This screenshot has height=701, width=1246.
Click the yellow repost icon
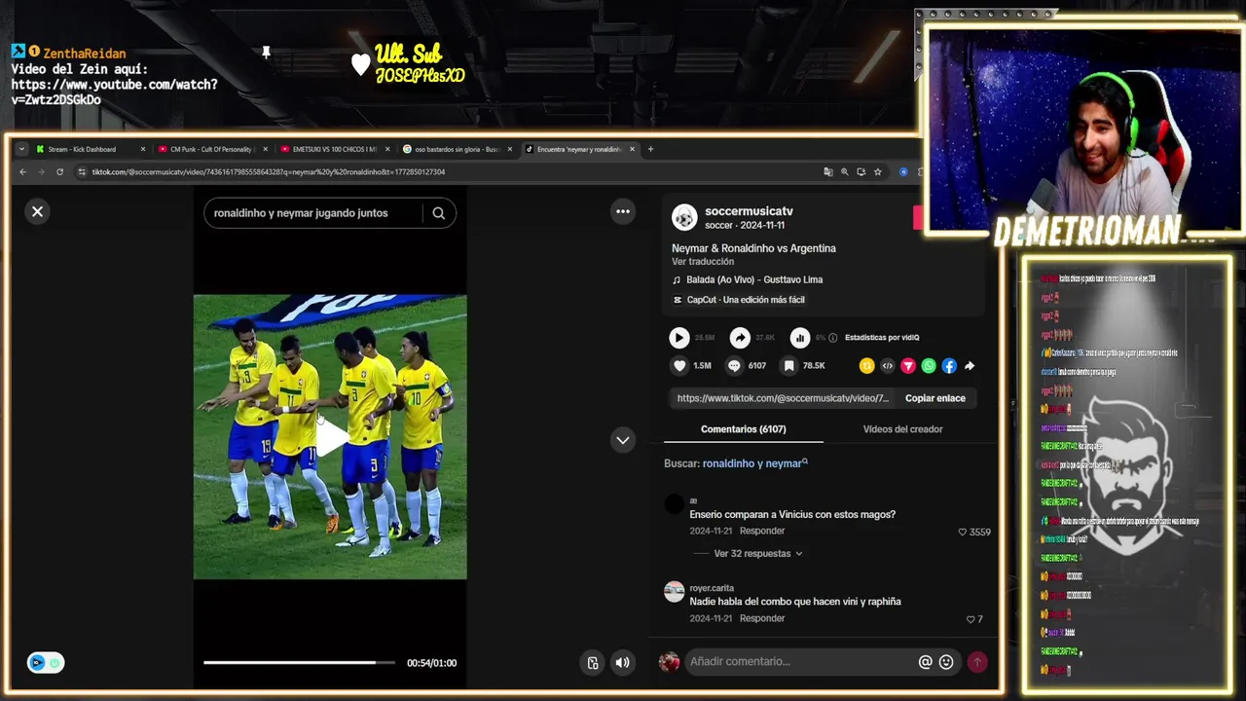tap(866, 366)
